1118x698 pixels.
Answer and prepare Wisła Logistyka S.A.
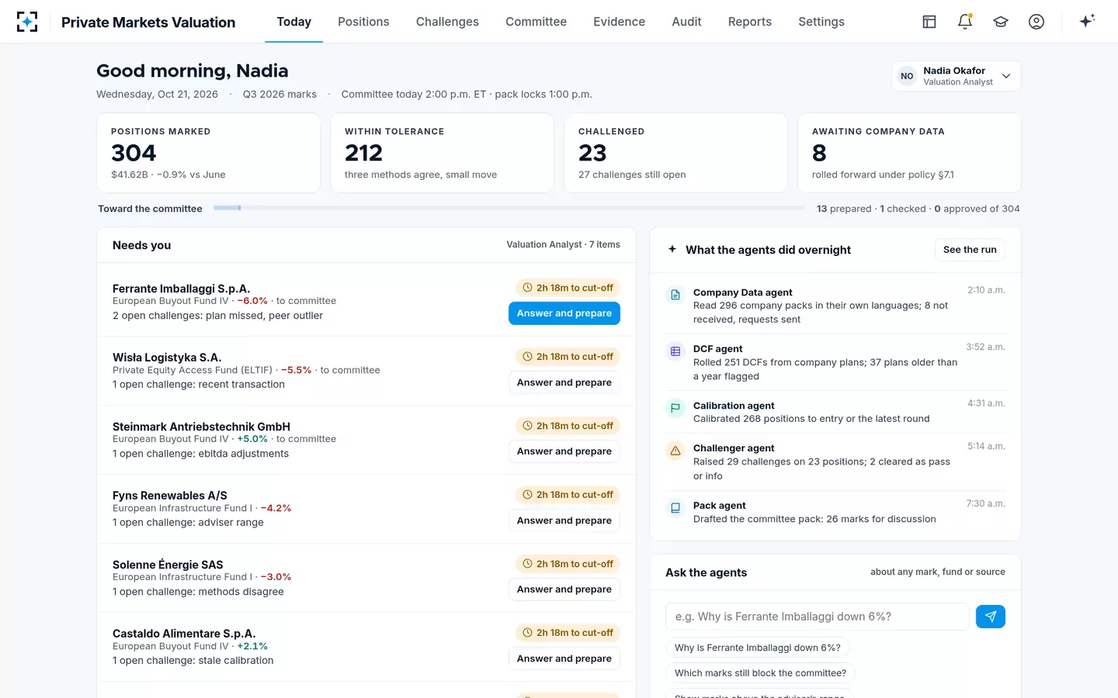pos(564,382)
